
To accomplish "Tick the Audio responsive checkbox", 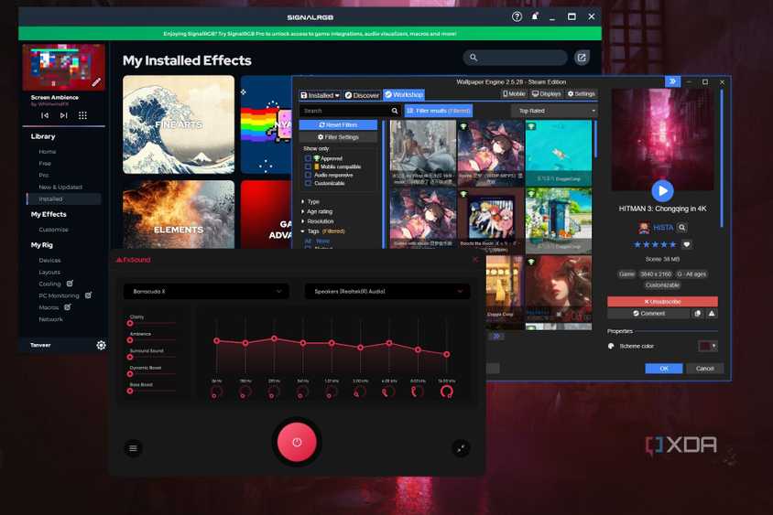I will pos(308,175).
